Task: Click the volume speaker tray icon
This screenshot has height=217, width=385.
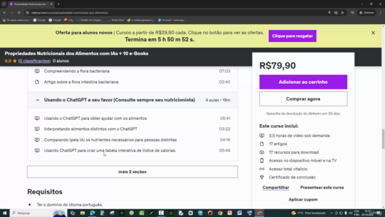Action: coord(350,213)
